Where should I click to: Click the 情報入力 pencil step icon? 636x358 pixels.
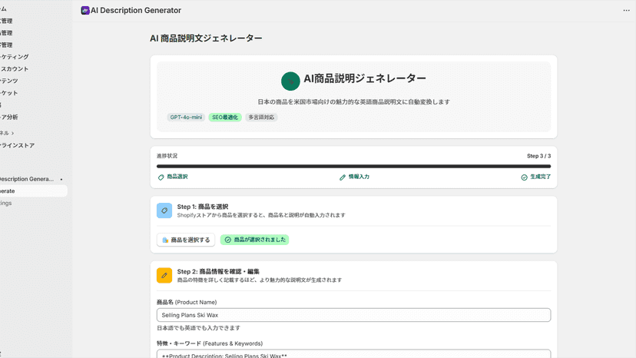343,177
